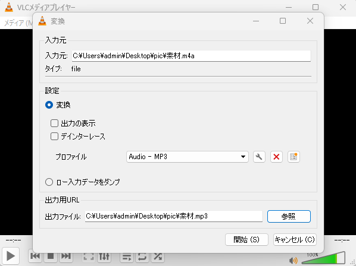Image resolution: width=356 pixels, height=266 pixels.
Task: Click the VLC cone icon in main title bar
Action: [9, 7]
